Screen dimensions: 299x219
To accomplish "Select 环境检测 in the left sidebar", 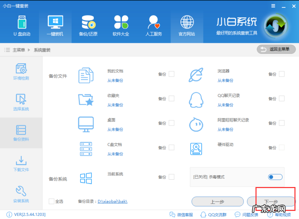I will click(x=21, y=71).
